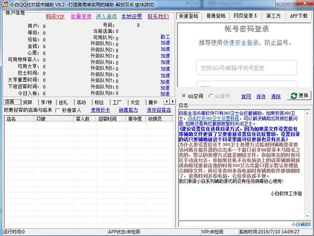Sort by the 口碑 column header

[x=54, y=118]
